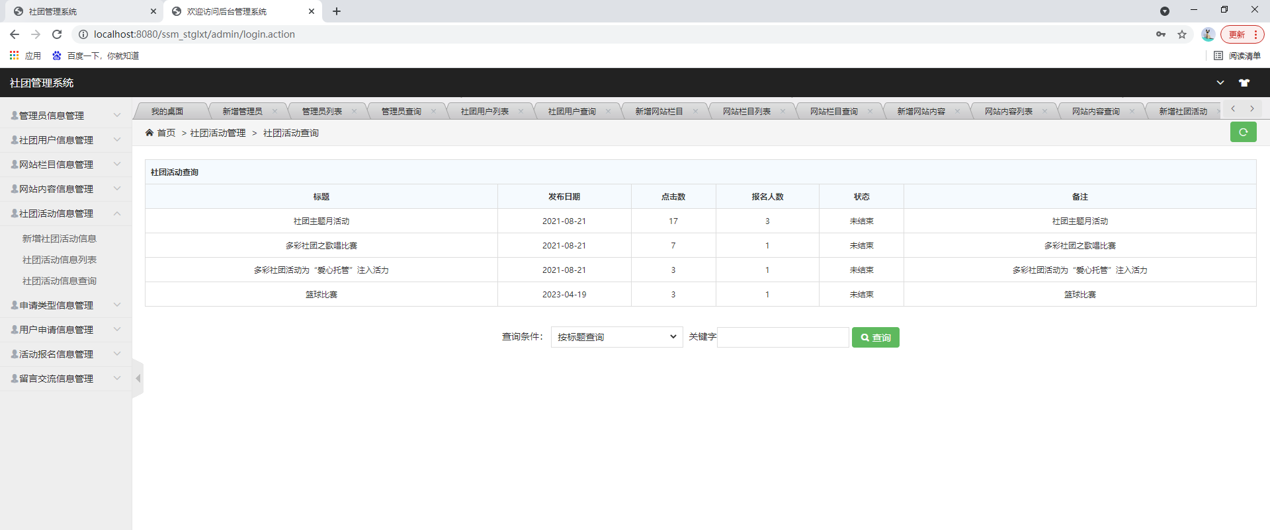Expand 申请类型信息管理 menu
Viewport: 1270px width, 530px height.
pyautogui.click(x=66, y=305)
